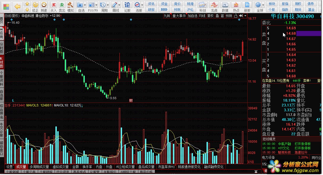Click the page up arrow icon
The width and height of the screenshot is (323, 175).
tap(27, 4)
